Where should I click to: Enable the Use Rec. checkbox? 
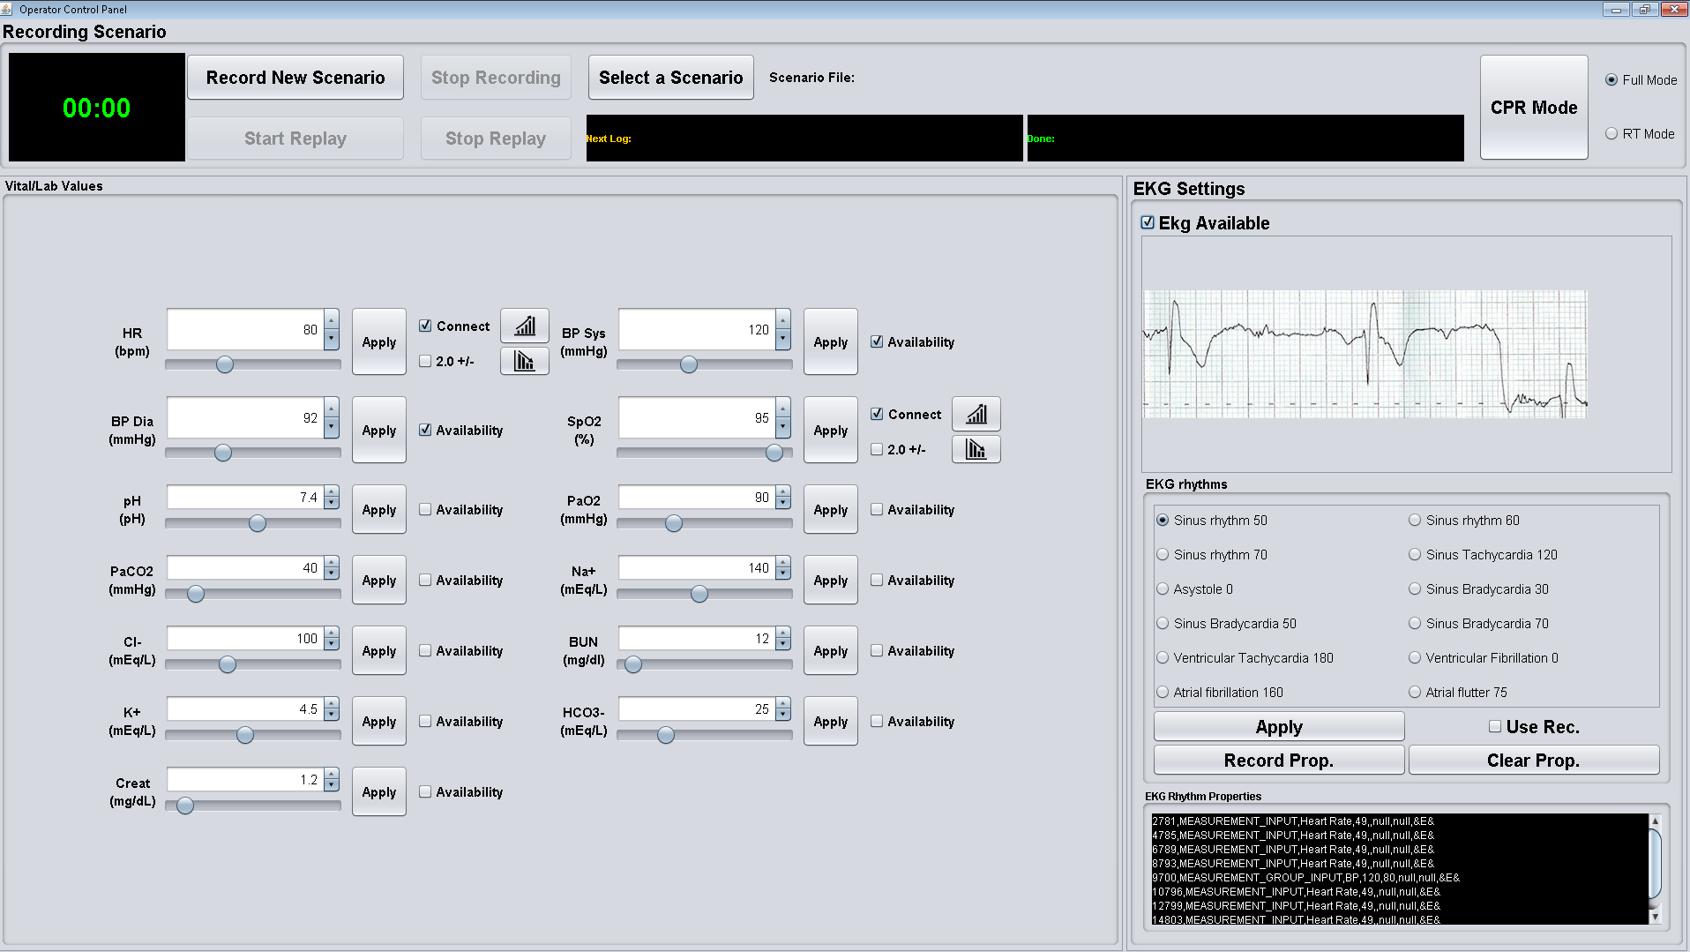click(1495, 726)
